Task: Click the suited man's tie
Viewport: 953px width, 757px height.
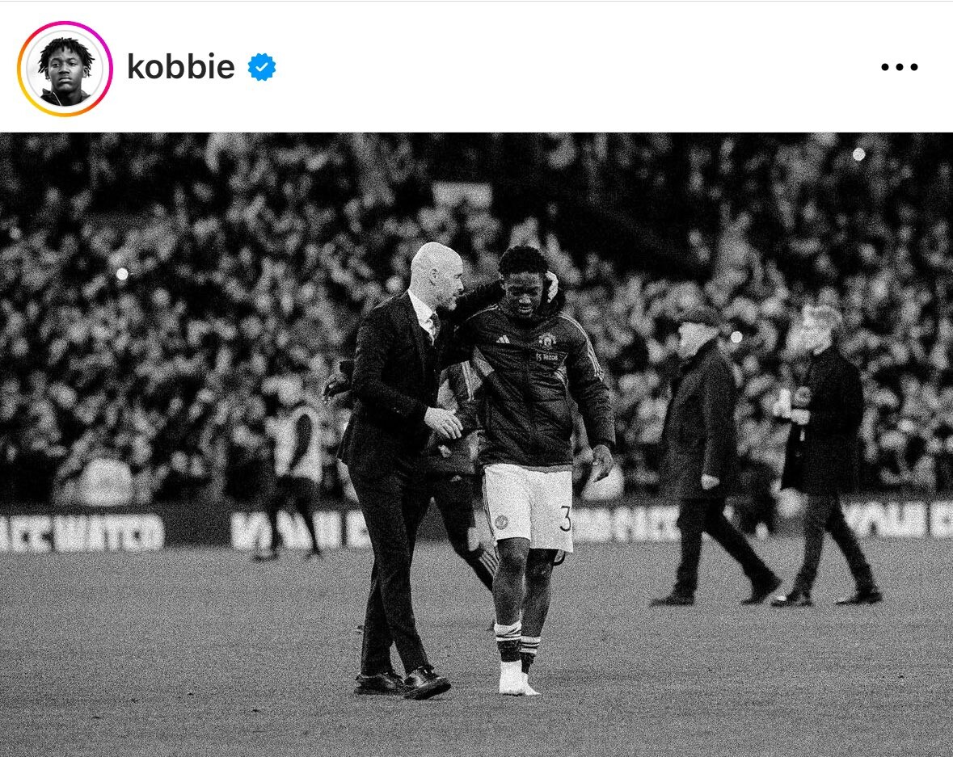Action: (x=435, y=325)
